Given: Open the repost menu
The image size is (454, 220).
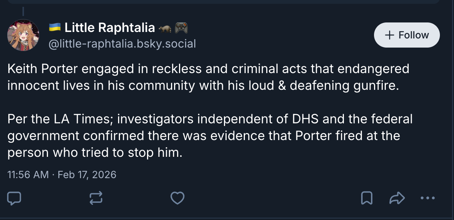Looking at the screenshot, I should click(x=95, y=198).
